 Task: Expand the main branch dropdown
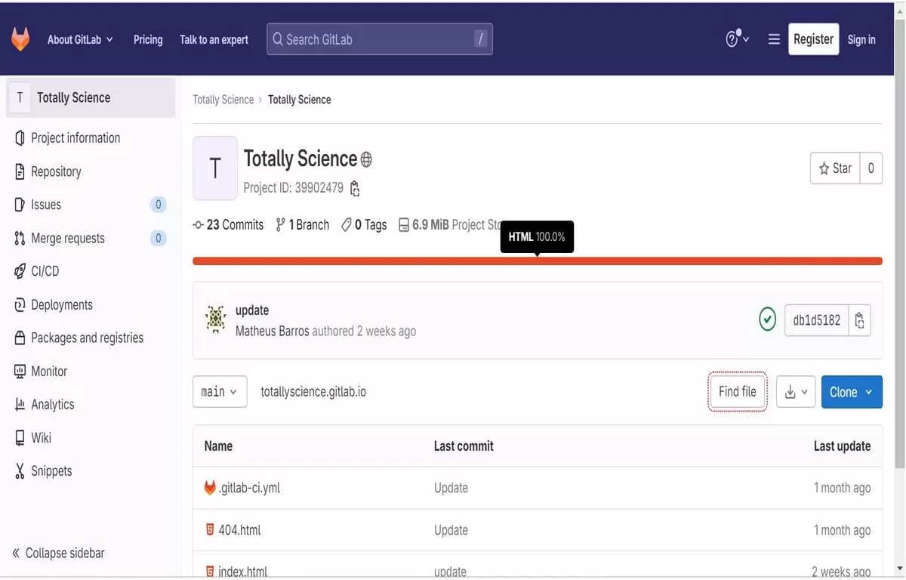point(219,391)
